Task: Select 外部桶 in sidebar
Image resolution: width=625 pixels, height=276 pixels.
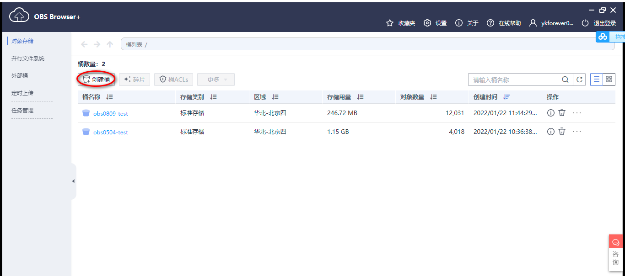Action: pos(20,76)
